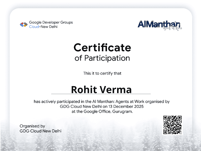Click the 'Certificate' title heading
Viewport: 201px width, 151px height.
pos(102,48)
